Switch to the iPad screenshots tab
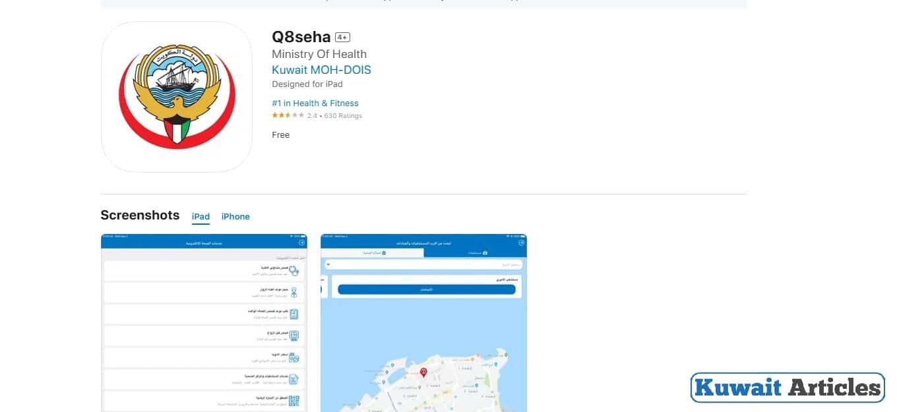Viewport: 897px width, 412px height. tap(201, 216)
